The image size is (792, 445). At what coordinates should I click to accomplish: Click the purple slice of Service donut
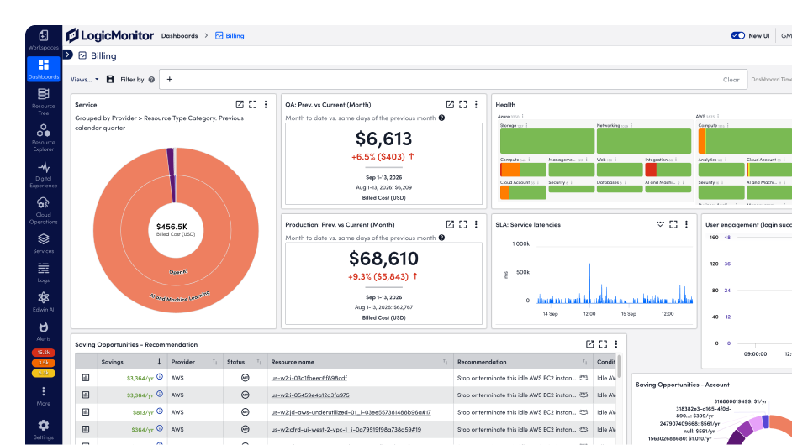(172, 175)
